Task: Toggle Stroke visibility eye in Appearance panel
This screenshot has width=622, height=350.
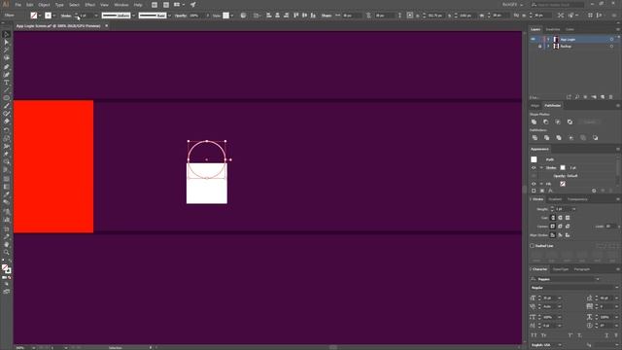Action: pos(534,168)
